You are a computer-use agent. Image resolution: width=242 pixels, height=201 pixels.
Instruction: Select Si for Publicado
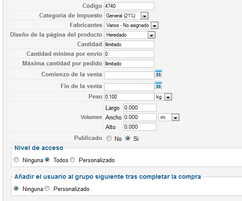128,138
